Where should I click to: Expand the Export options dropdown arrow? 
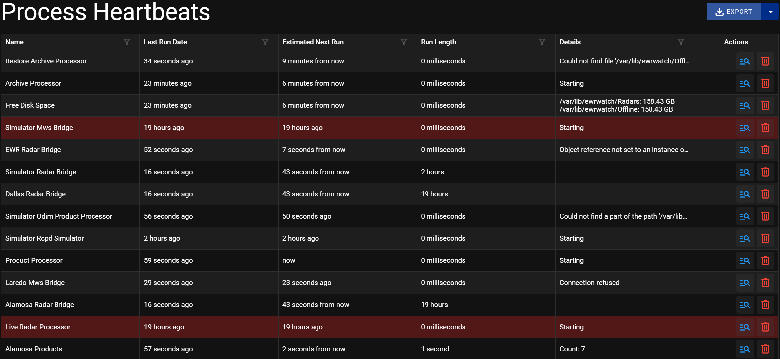(x=770, y=12)
